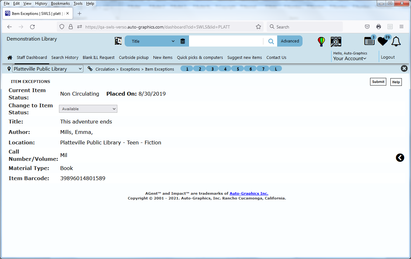
Task: Click the pill button L
Action: click(276, 69)
